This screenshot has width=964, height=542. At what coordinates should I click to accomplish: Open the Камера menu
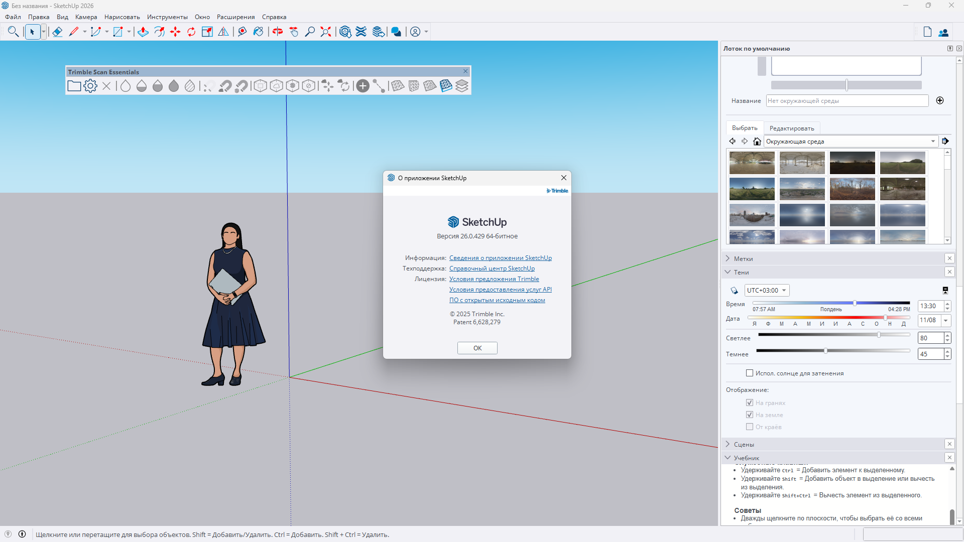[x=86, y=17]
